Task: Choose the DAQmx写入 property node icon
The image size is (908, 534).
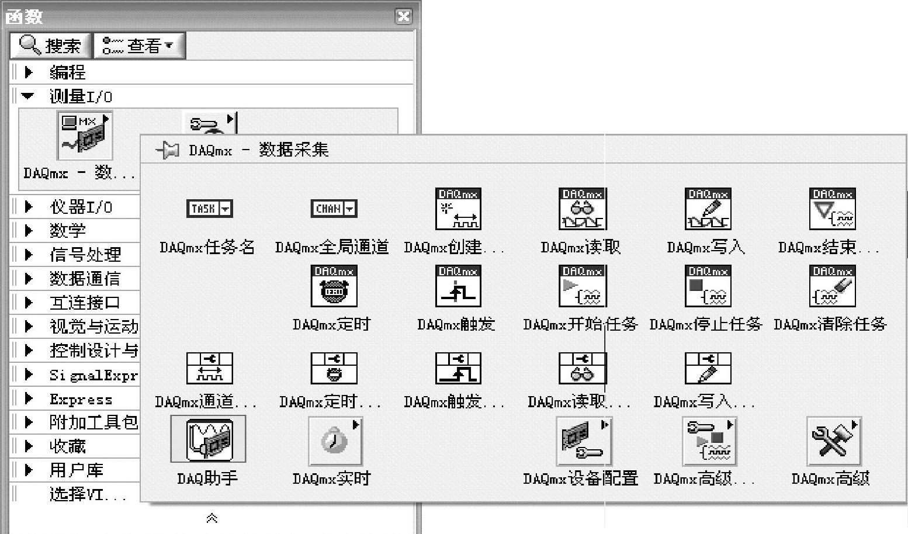Action: coord(708,367)
